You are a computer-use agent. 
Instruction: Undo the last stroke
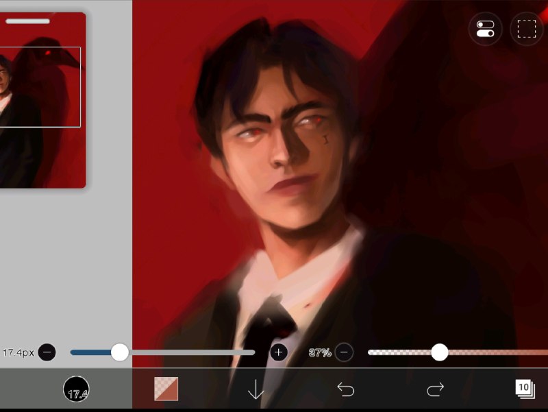(346, 389)
